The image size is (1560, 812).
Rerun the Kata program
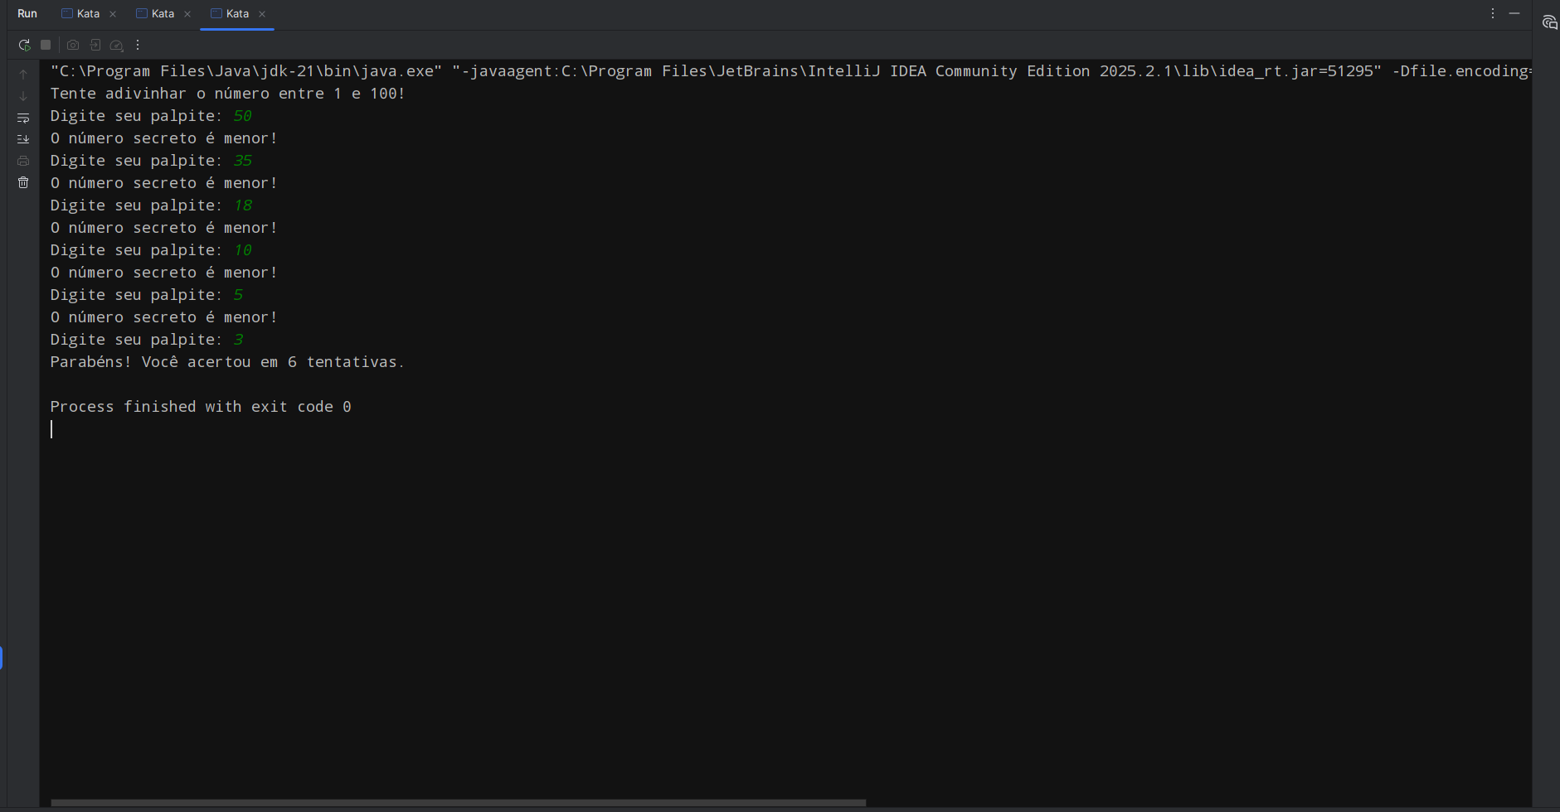click(24, 46)
